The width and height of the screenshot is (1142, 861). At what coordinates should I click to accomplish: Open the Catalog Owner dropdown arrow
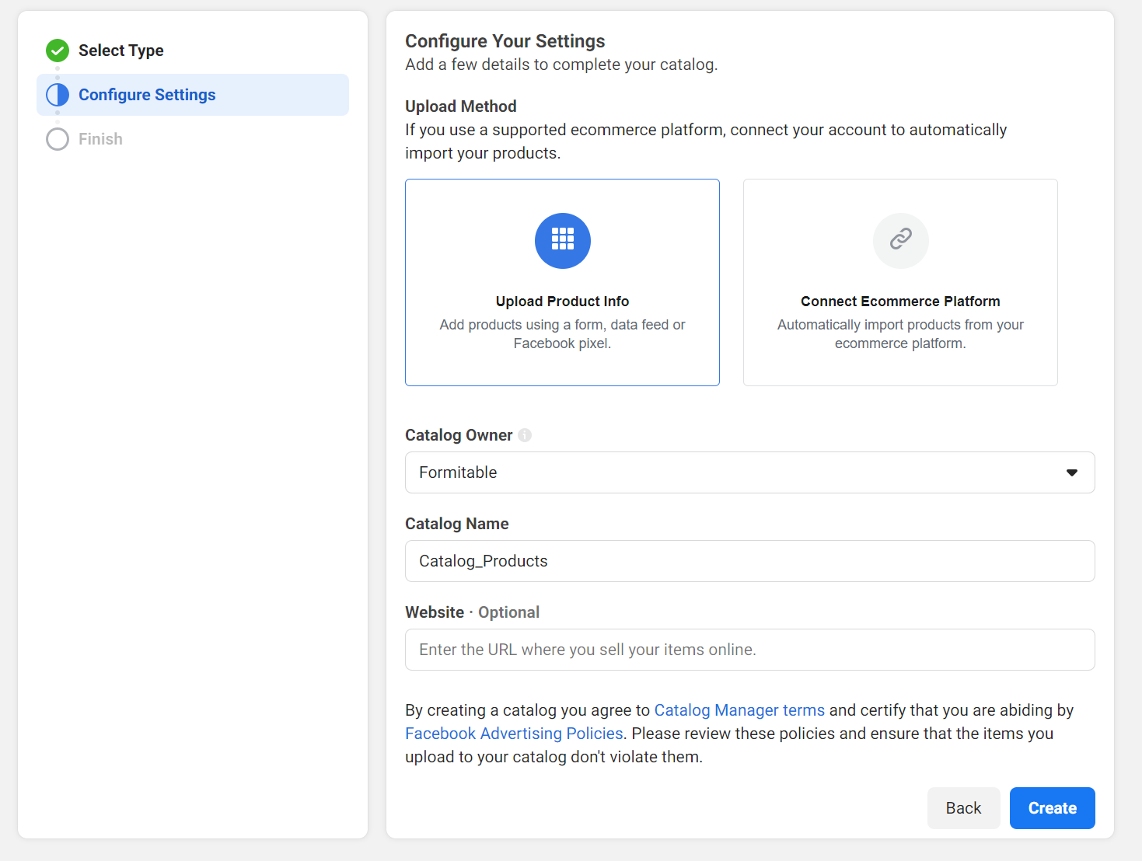pos(1071,472)
